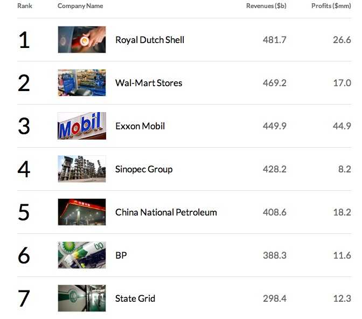Select the Sinopec Group company name
362x319 pixels.
tap(144, 169)
